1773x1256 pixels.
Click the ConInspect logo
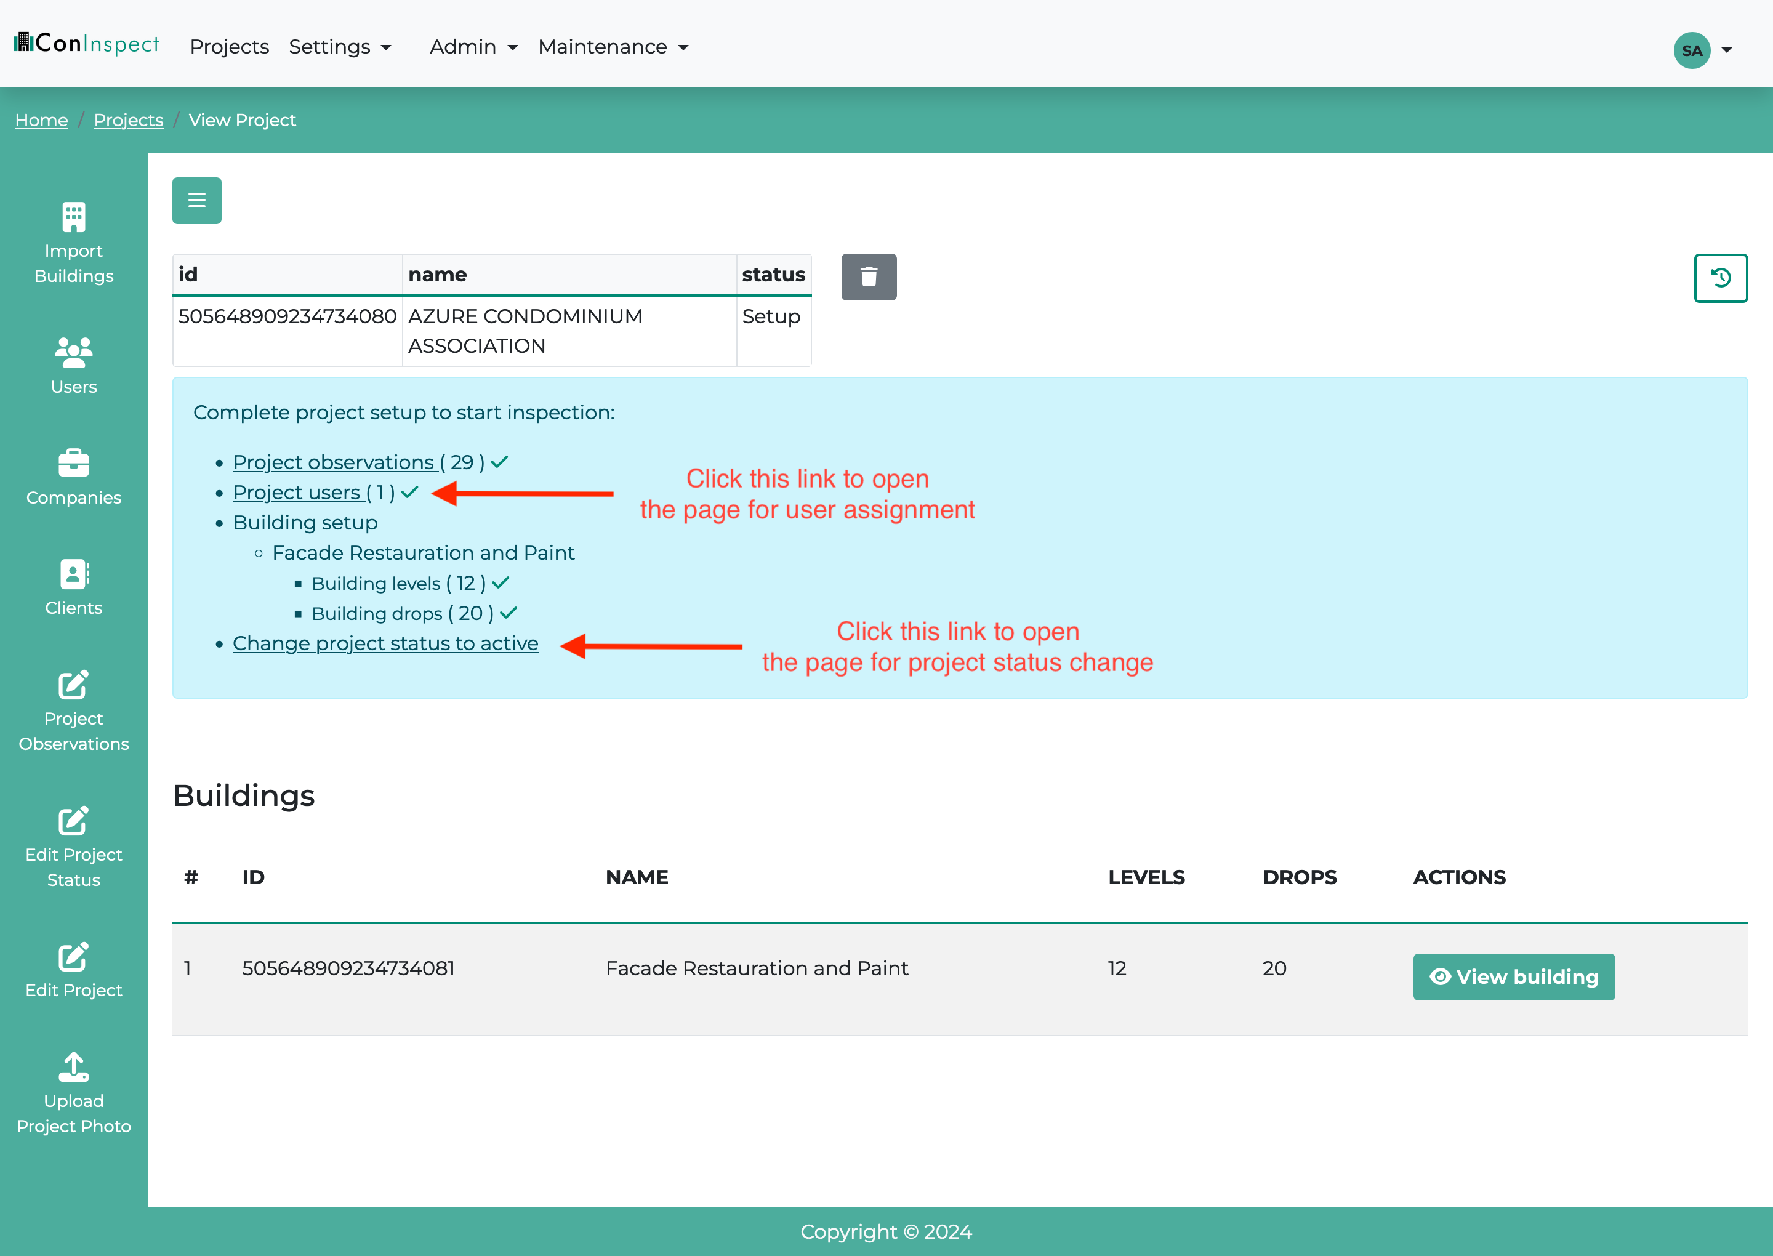click(87, 44)
